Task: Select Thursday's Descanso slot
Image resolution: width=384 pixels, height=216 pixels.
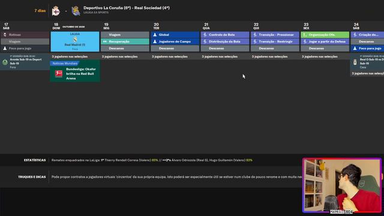Action: (x=275, y=49)
